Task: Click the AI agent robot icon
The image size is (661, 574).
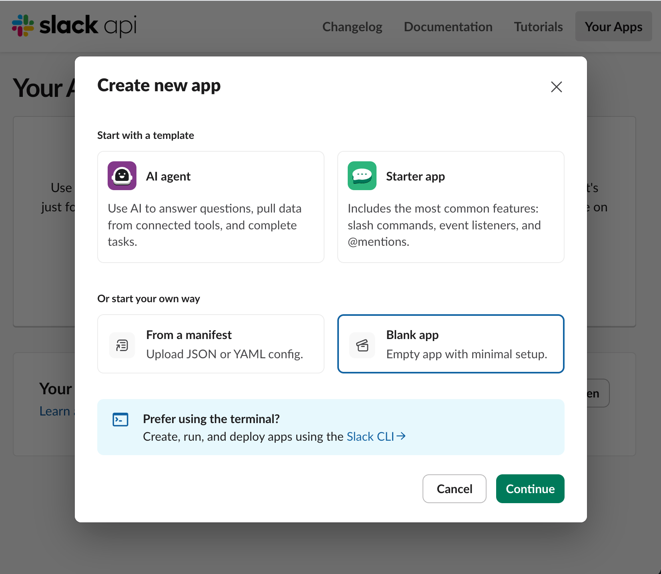Action: tap(122, 176)
